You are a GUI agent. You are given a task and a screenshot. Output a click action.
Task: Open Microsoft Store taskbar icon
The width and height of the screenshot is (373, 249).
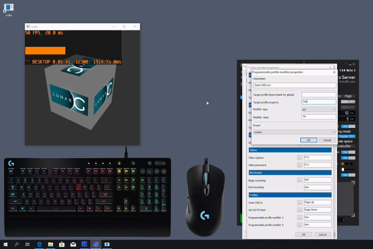point(62,244)
